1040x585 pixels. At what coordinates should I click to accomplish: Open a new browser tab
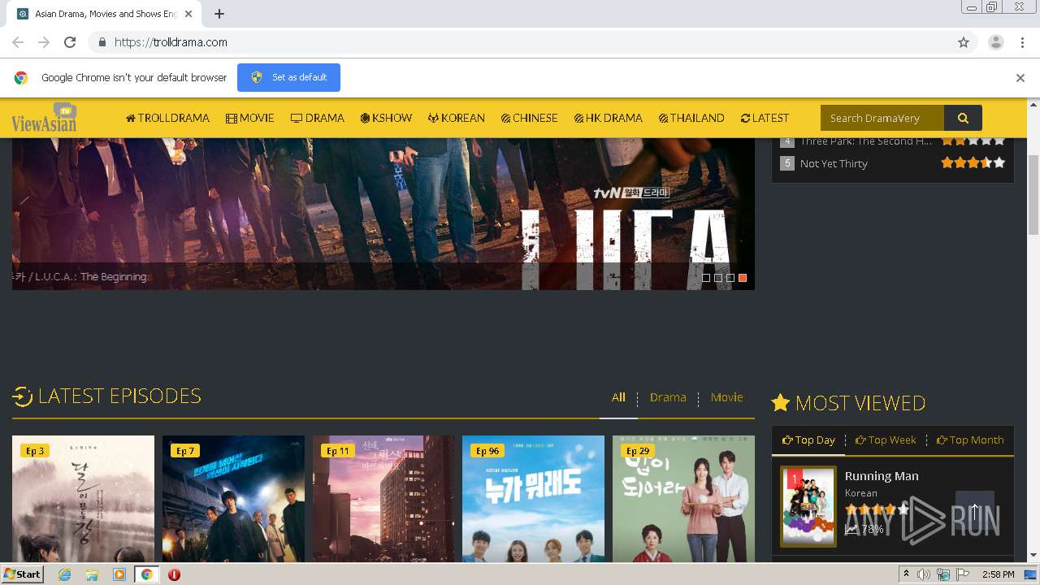click(x=219, y=14)
